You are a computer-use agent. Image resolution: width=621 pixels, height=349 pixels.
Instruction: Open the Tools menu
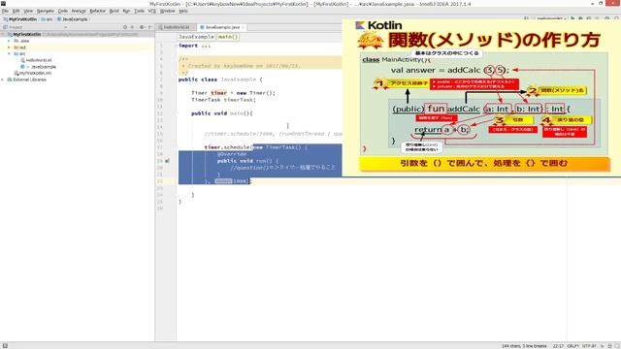(x=139, y=11)
